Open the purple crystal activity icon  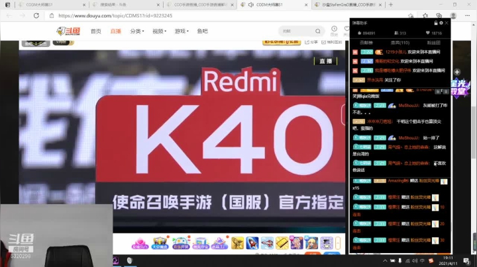click(x=220, y=243)
